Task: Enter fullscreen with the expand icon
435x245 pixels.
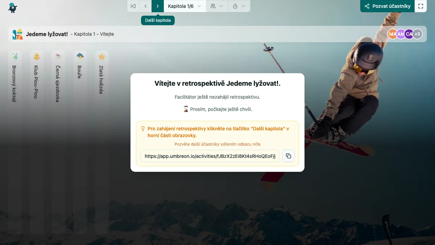Action: pos(421,6)
